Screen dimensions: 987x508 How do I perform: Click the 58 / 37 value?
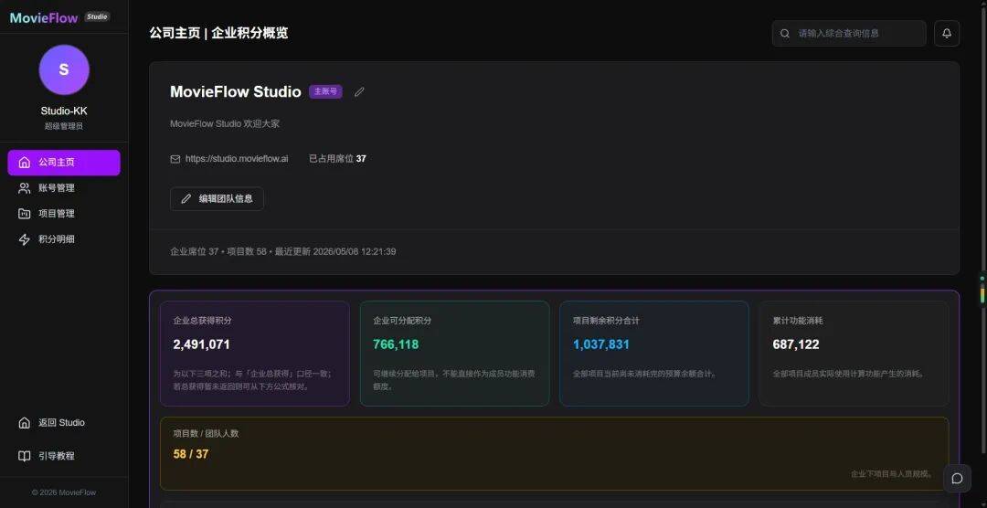pyautogui.click(x=191, y=454)
